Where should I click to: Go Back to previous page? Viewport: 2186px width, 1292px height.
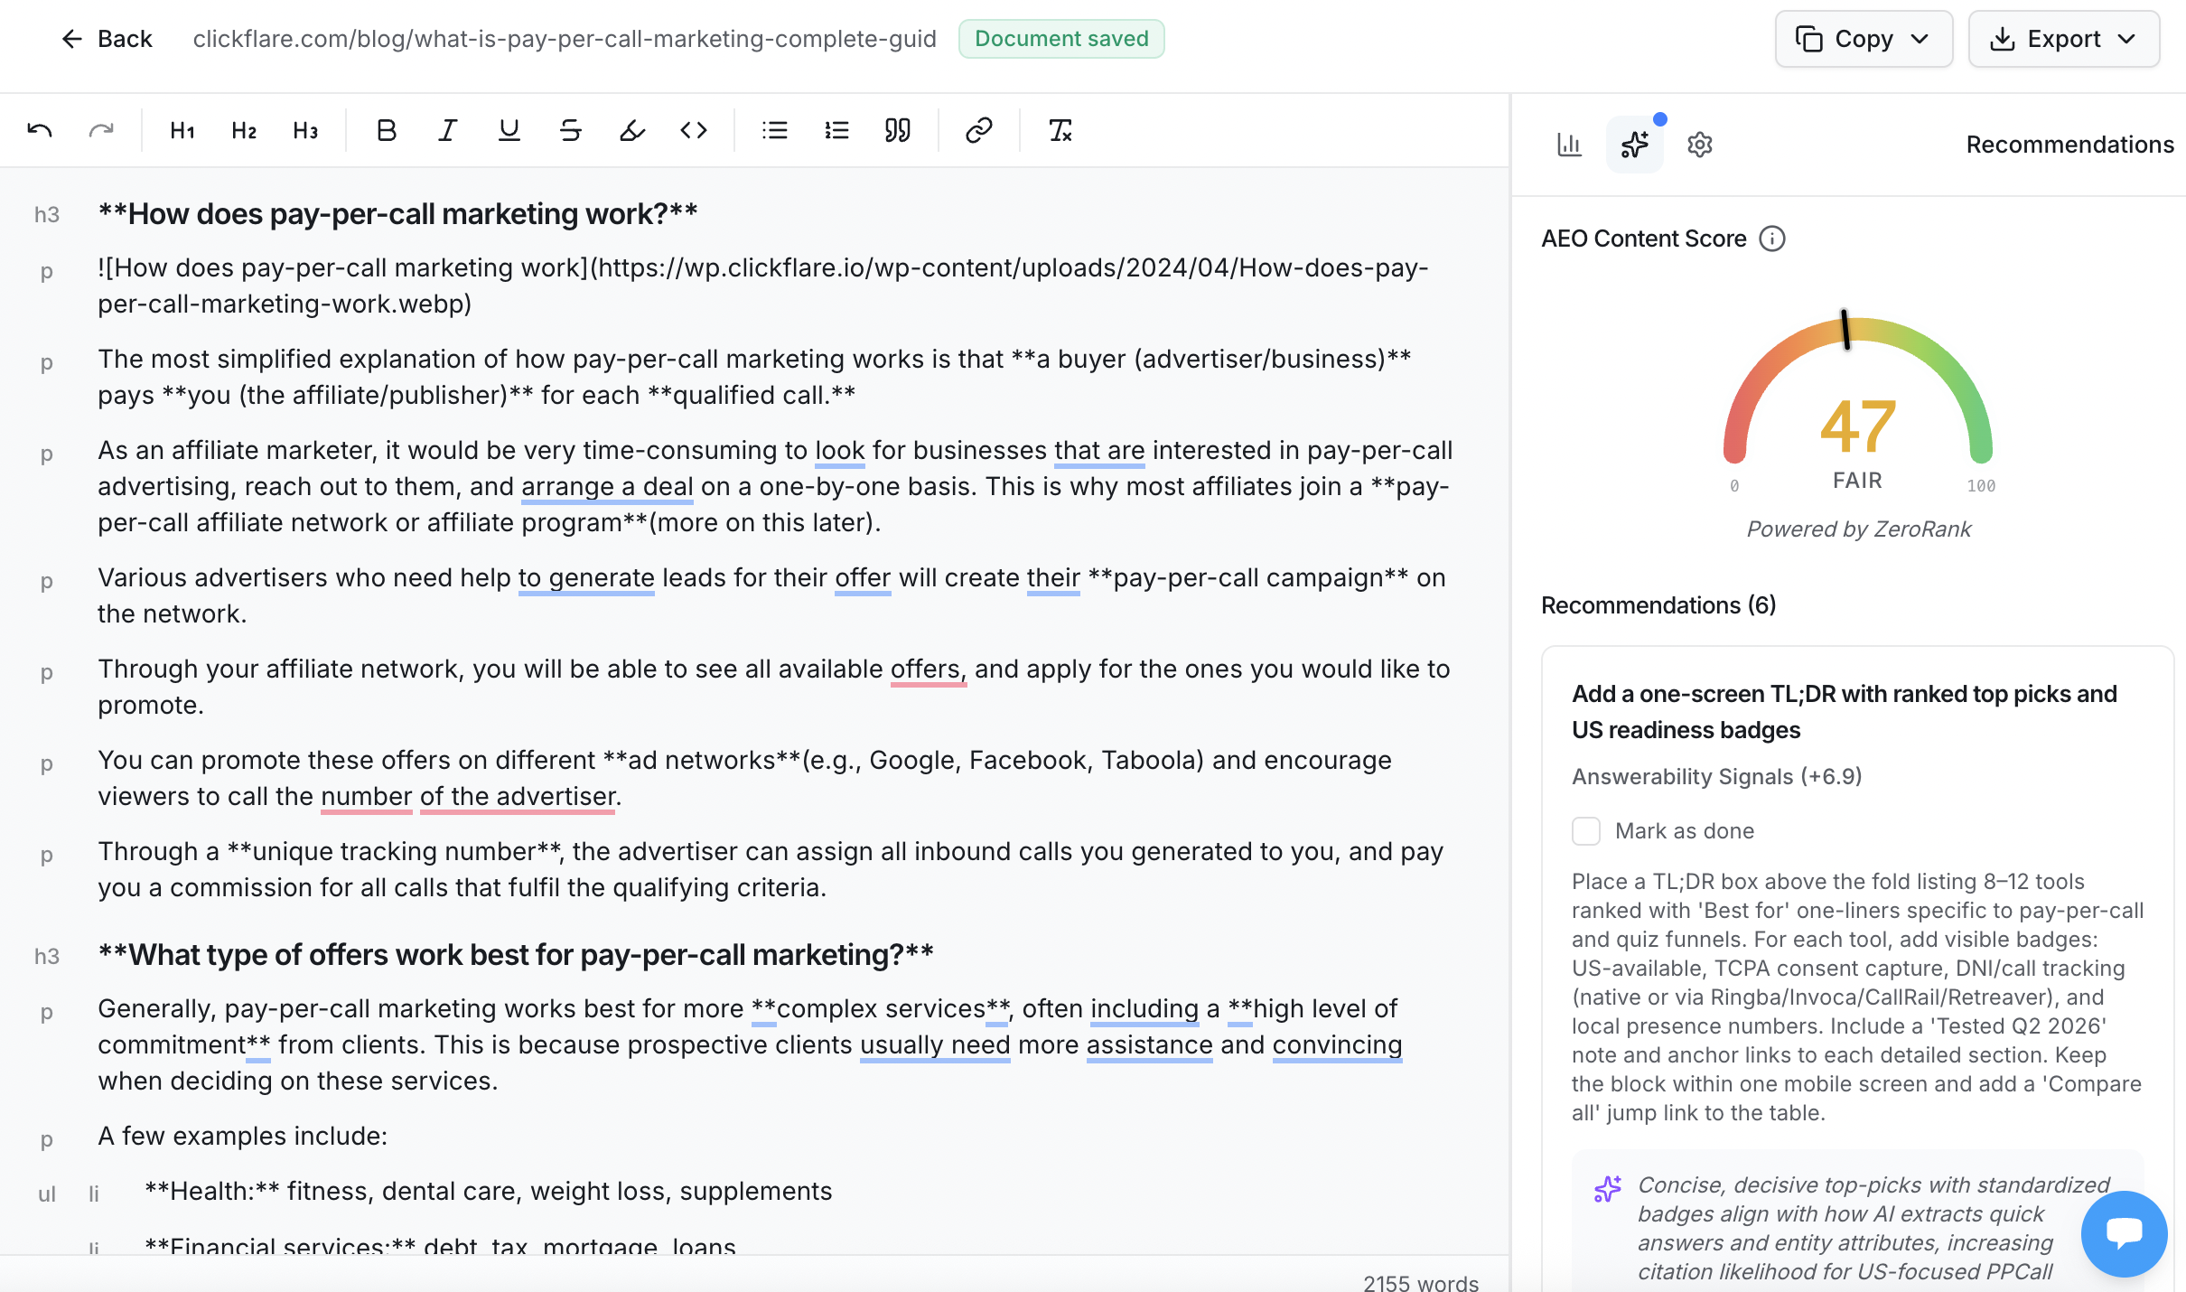tap(107, 39)
